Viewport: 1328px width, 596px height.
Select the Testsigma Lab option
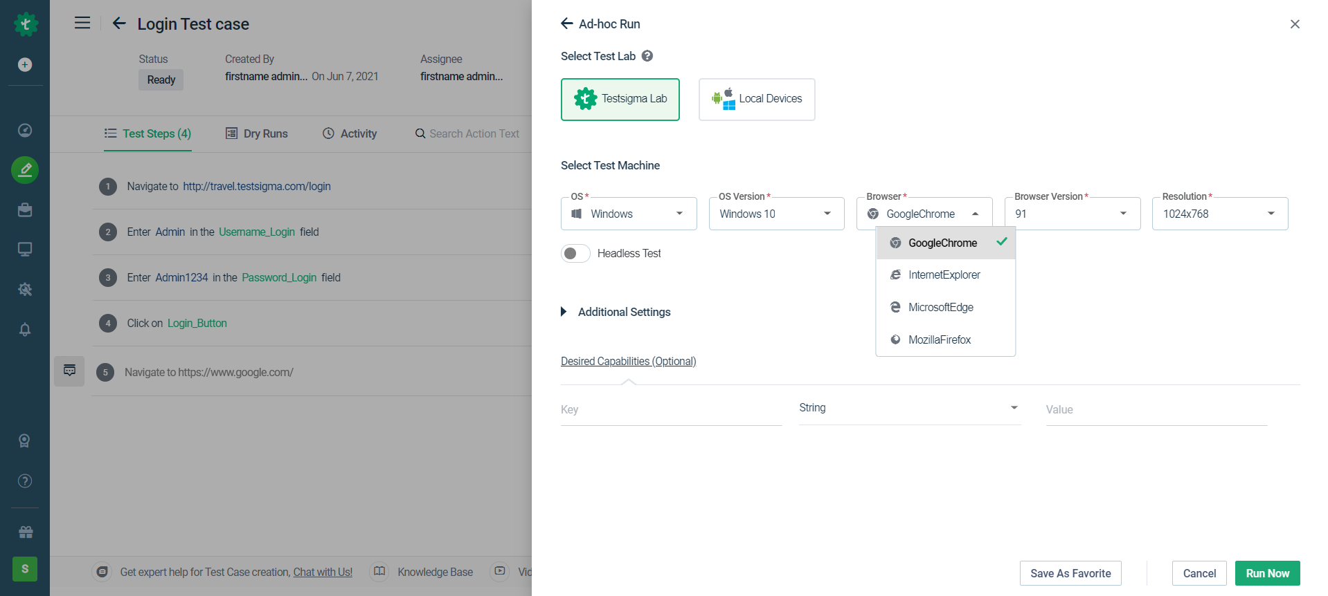point(620,100)
